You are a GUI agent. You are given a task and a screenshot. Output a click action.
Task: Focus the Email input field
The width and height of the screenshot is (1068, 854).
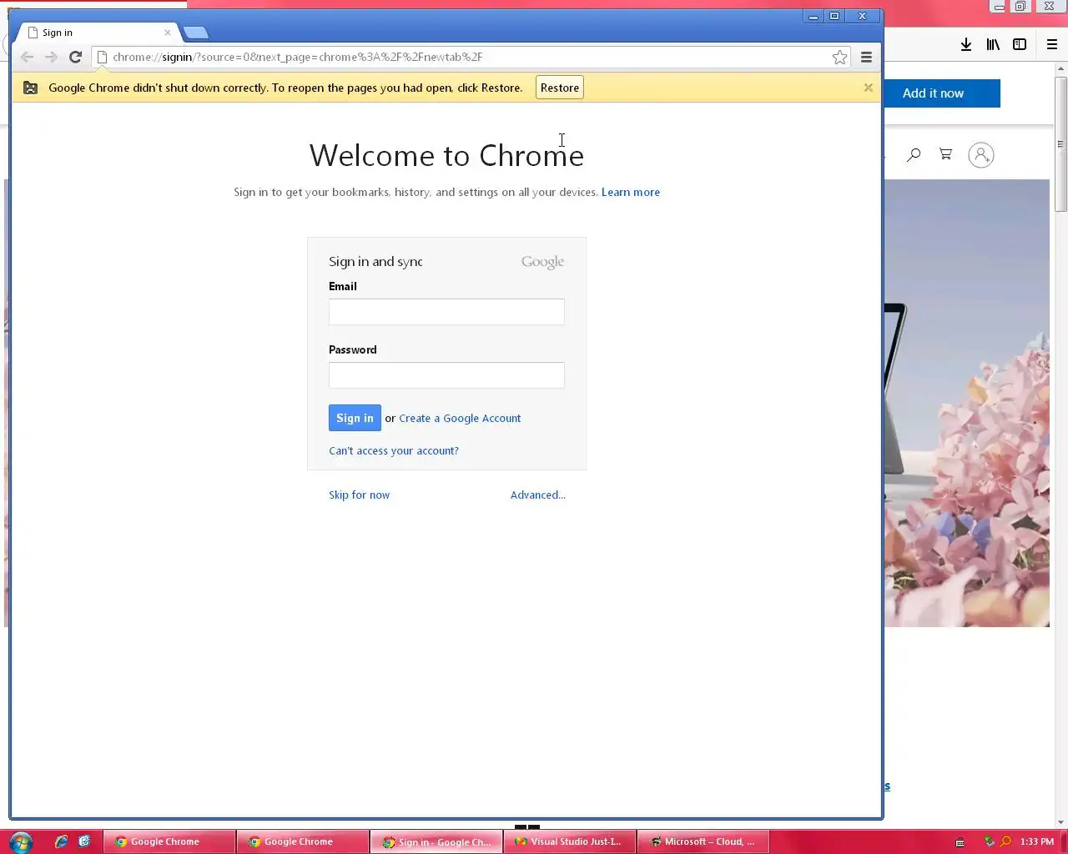(446, 312)
